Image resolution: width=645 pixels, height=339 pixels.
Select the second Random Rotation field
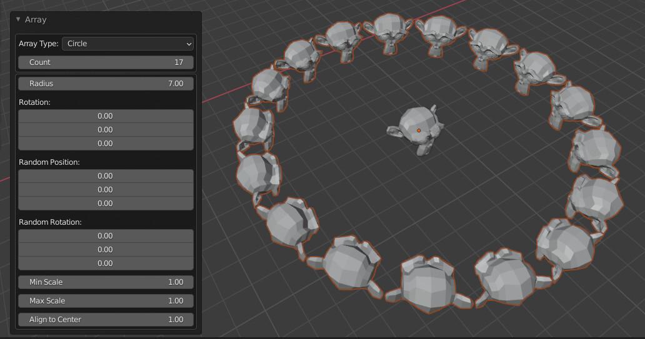[x=106, y=250]
